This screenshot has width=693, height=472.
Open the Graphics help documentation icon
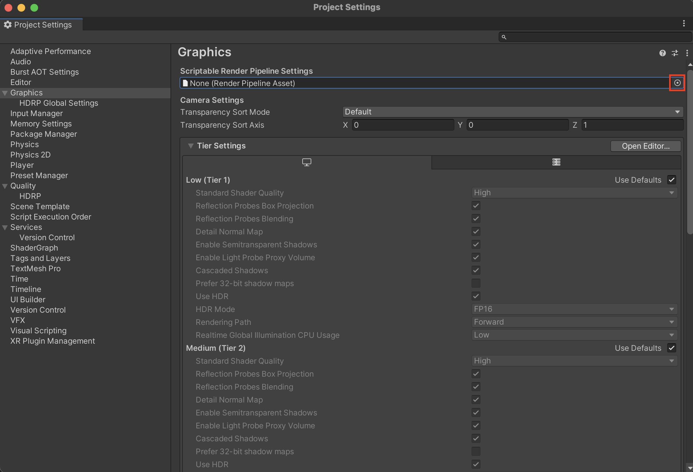click(662, 53)
